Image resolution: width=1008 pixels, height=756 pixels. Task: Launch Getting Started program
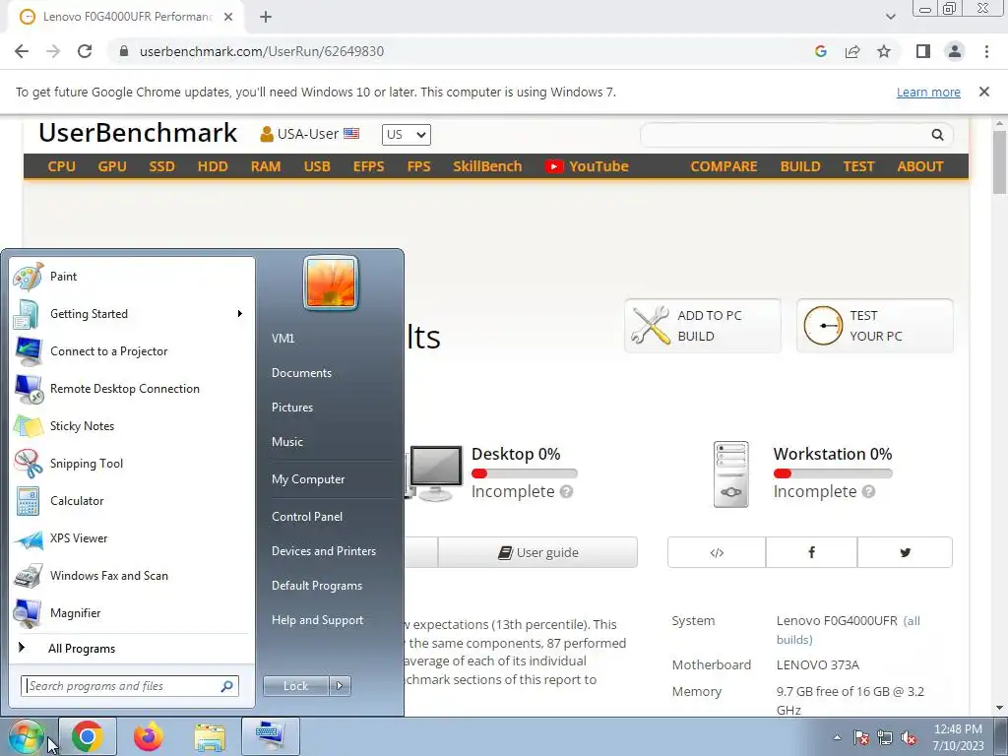(131, 314)
